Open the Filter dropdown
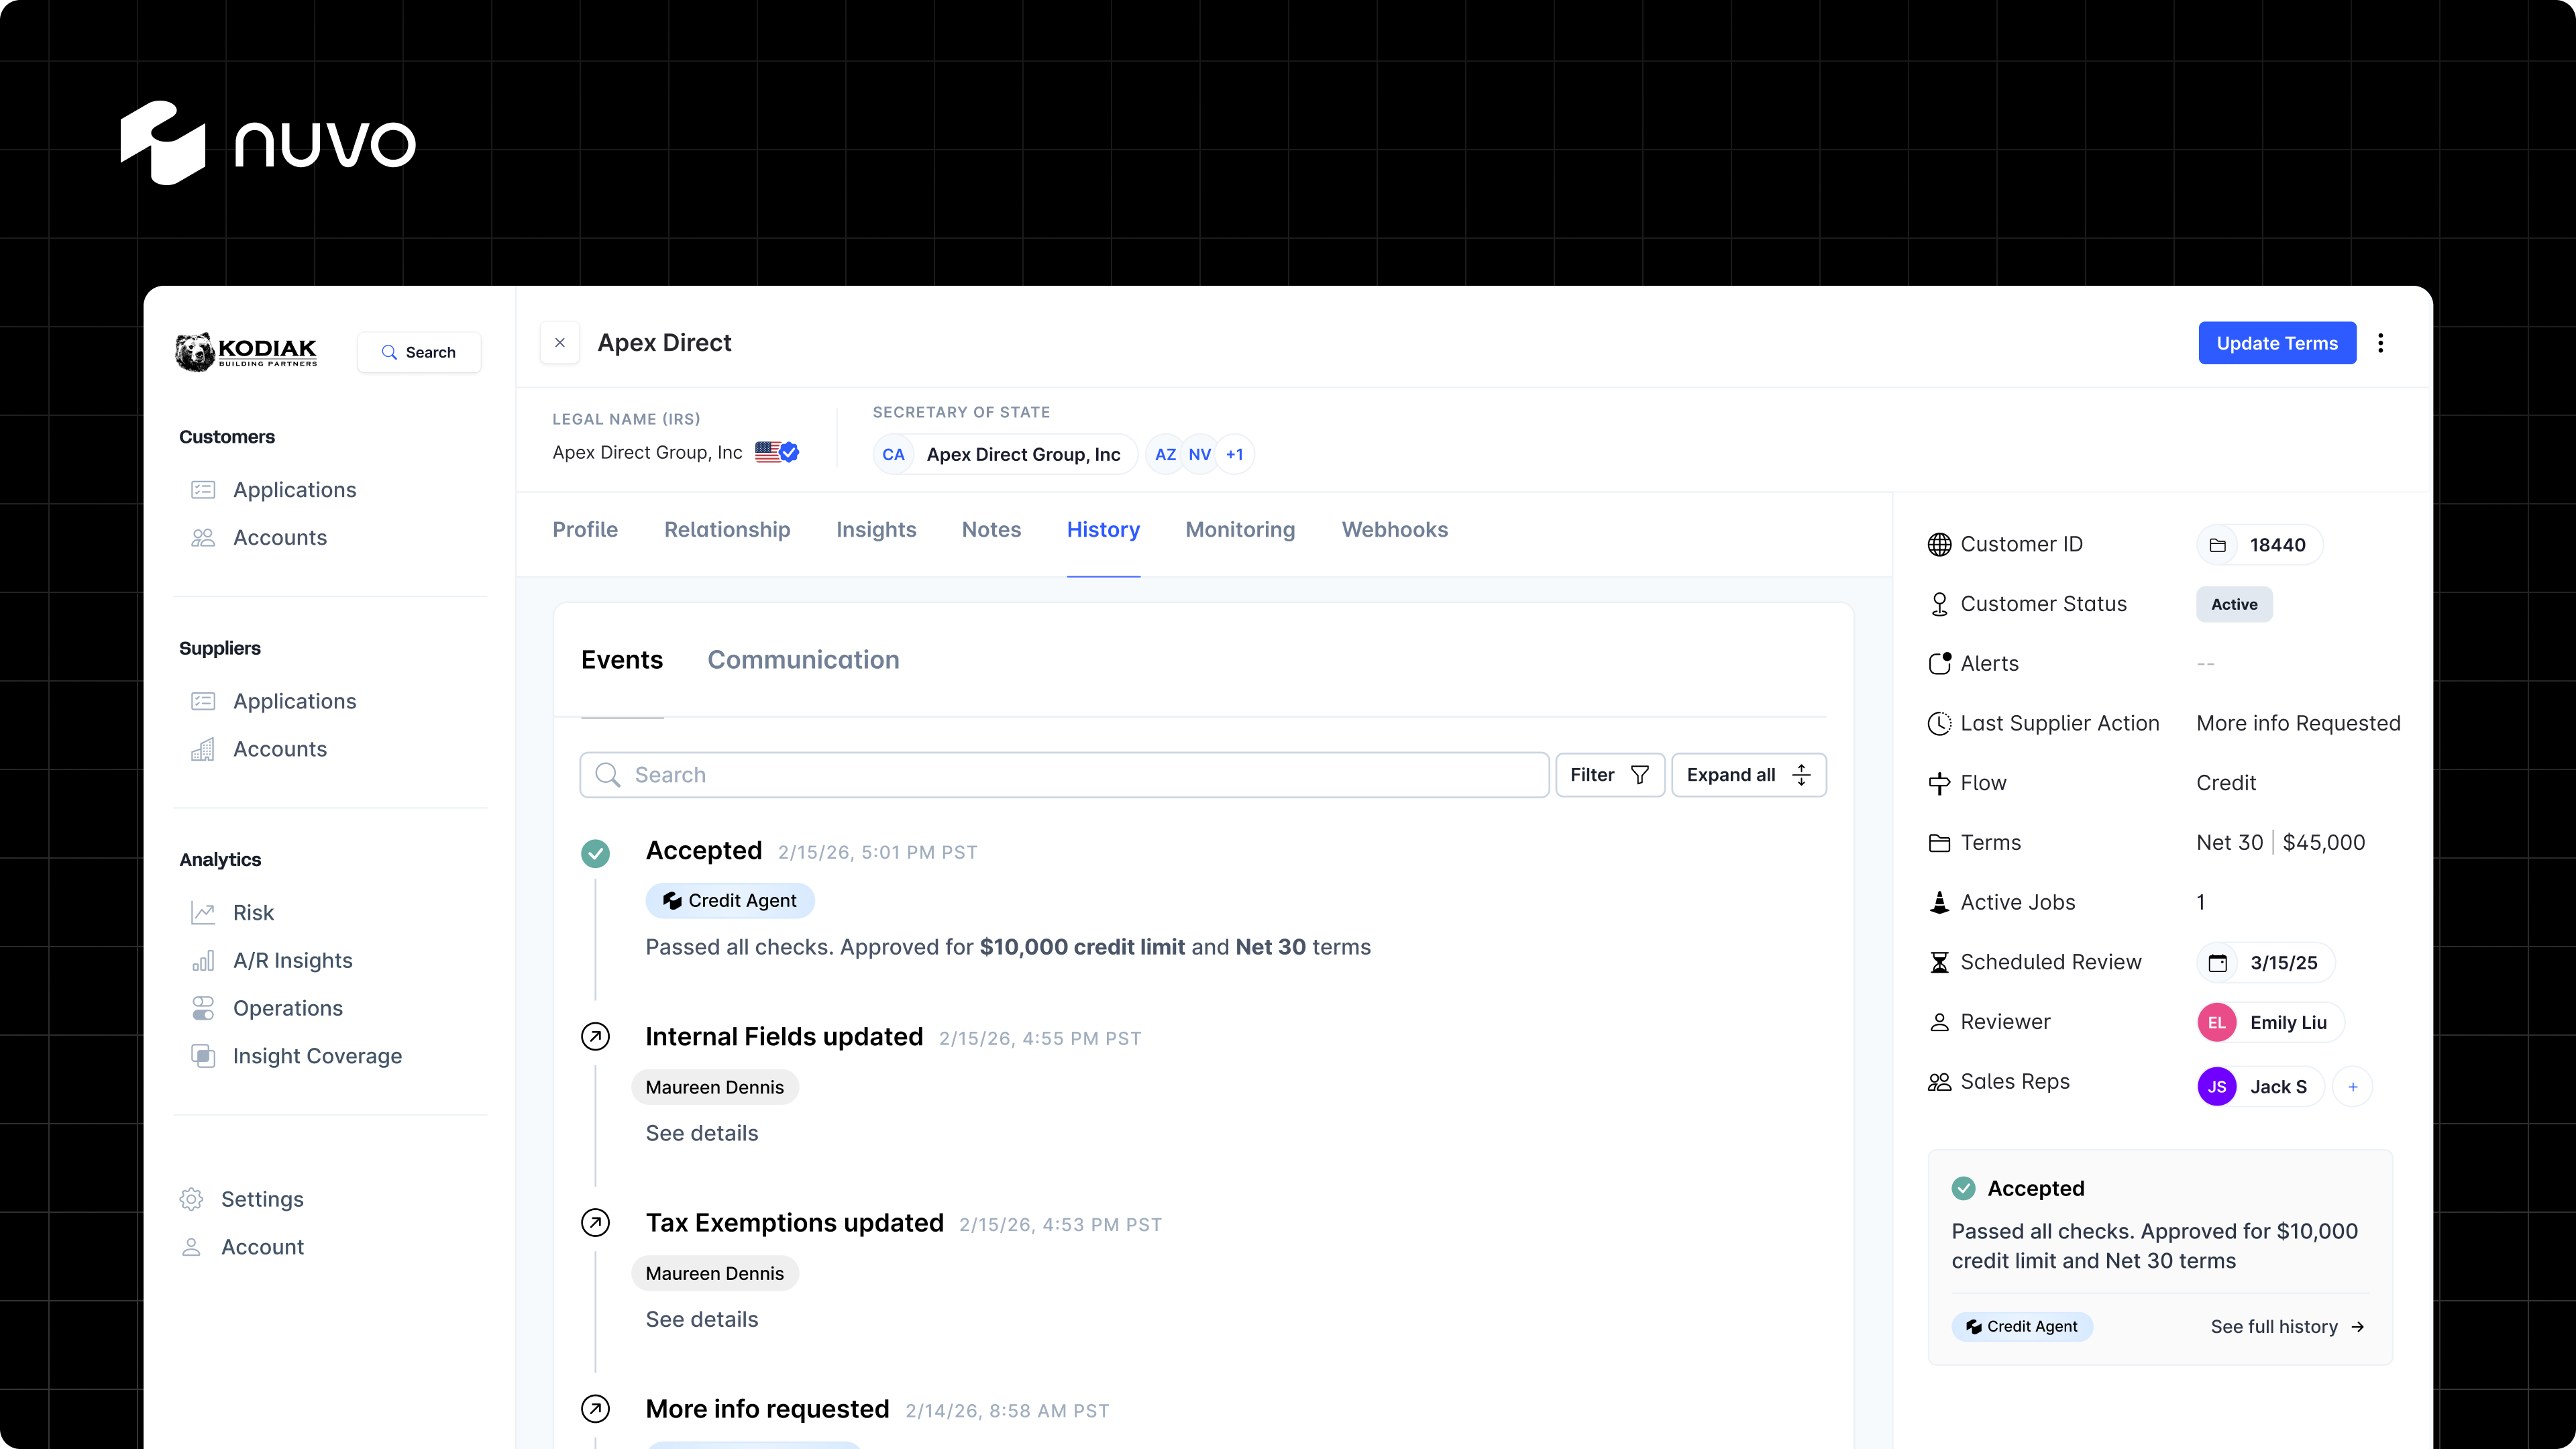2576x1449 pixels. pos(1609,775)
